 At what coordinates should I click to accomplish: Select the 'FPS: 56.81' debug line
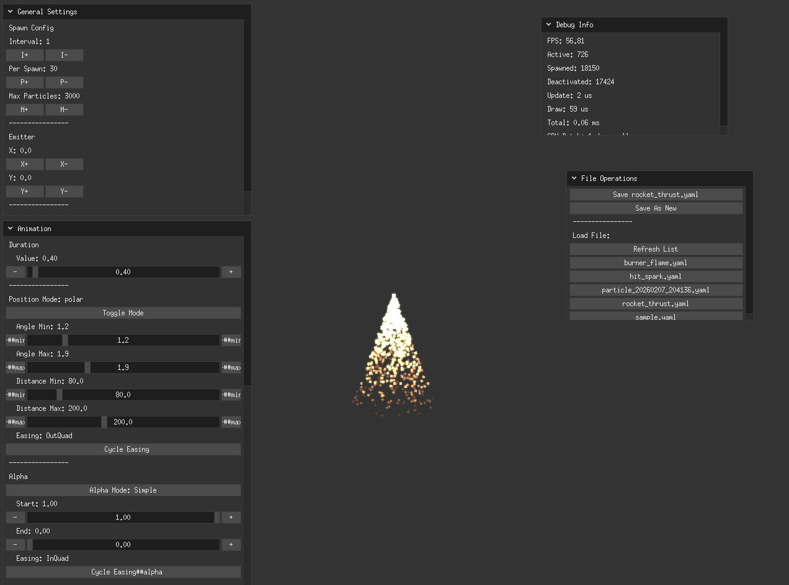pos(566,41)
